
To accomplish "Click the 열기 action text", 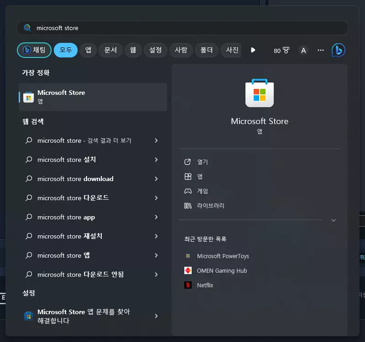I will click(203, 162).
